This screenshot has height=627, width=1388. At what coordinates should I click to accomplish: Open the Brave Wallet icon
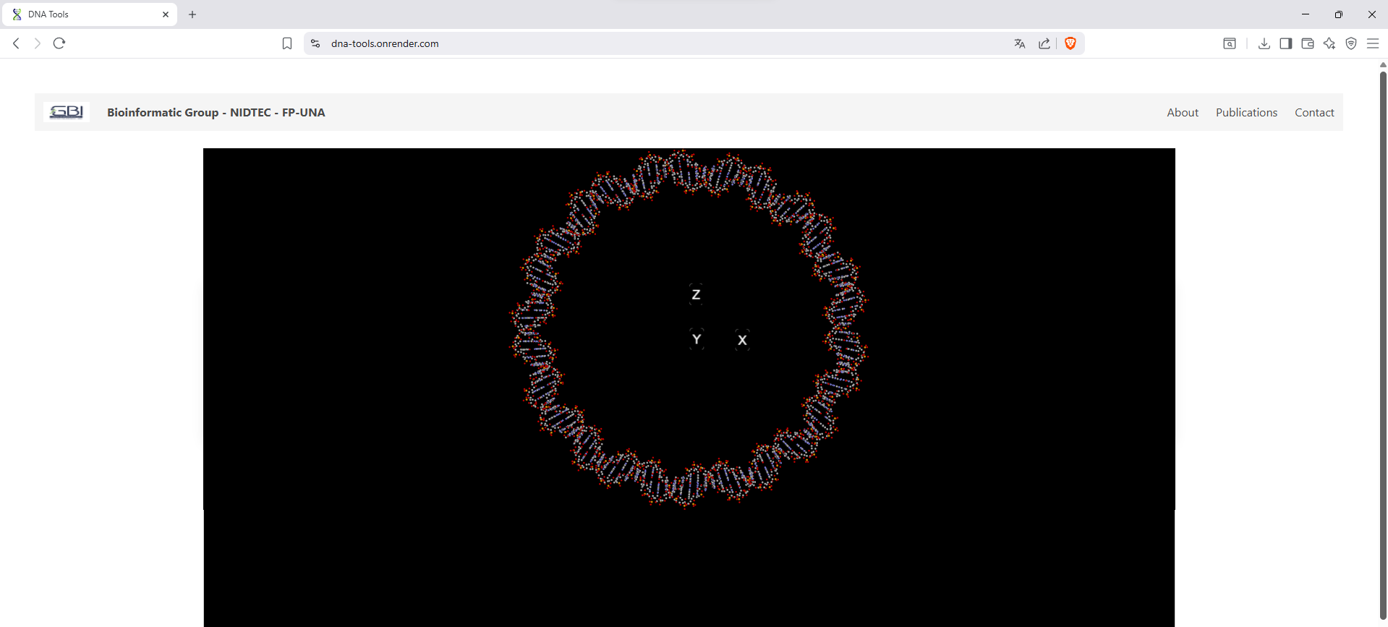point(1307,43)
